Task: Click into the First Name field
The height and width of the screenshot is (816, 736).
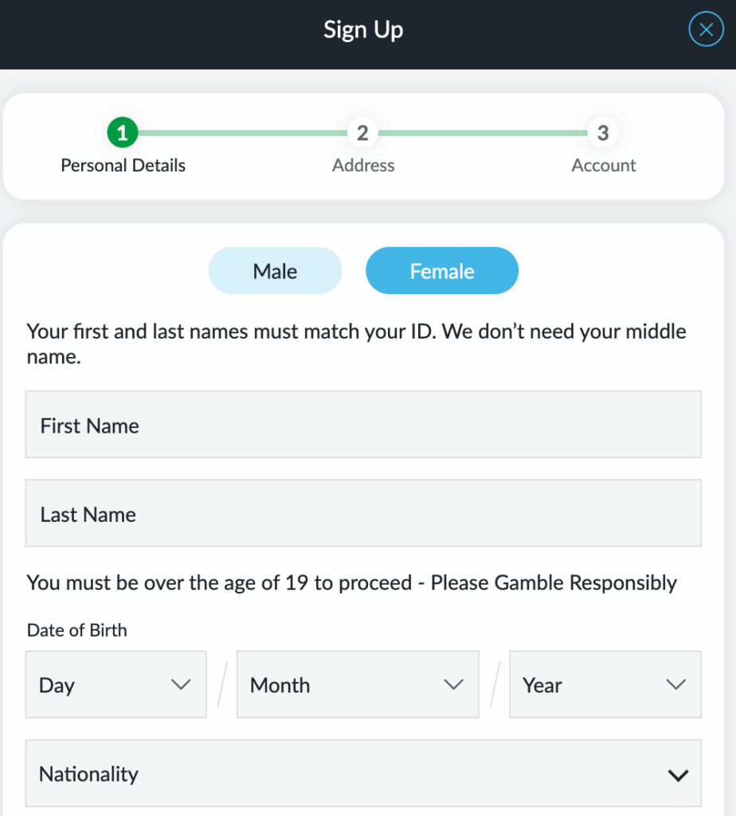Action: click(x=363, y=425)
